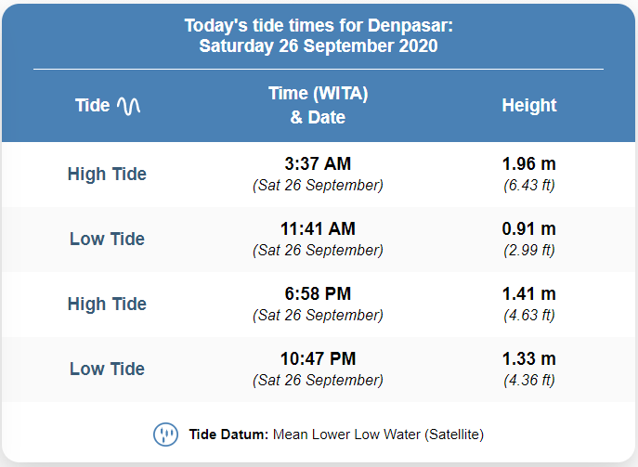Click the second Low Tide label

tap(107, 369)
